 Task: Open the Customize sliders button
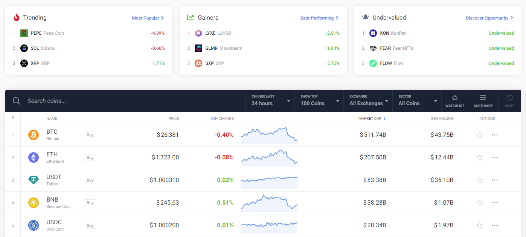click(483, 101)
